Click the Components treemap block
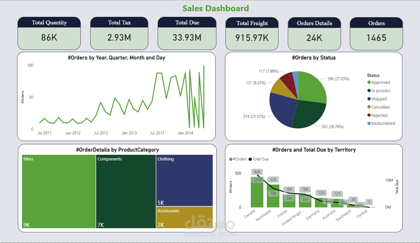 click(126, 191)
